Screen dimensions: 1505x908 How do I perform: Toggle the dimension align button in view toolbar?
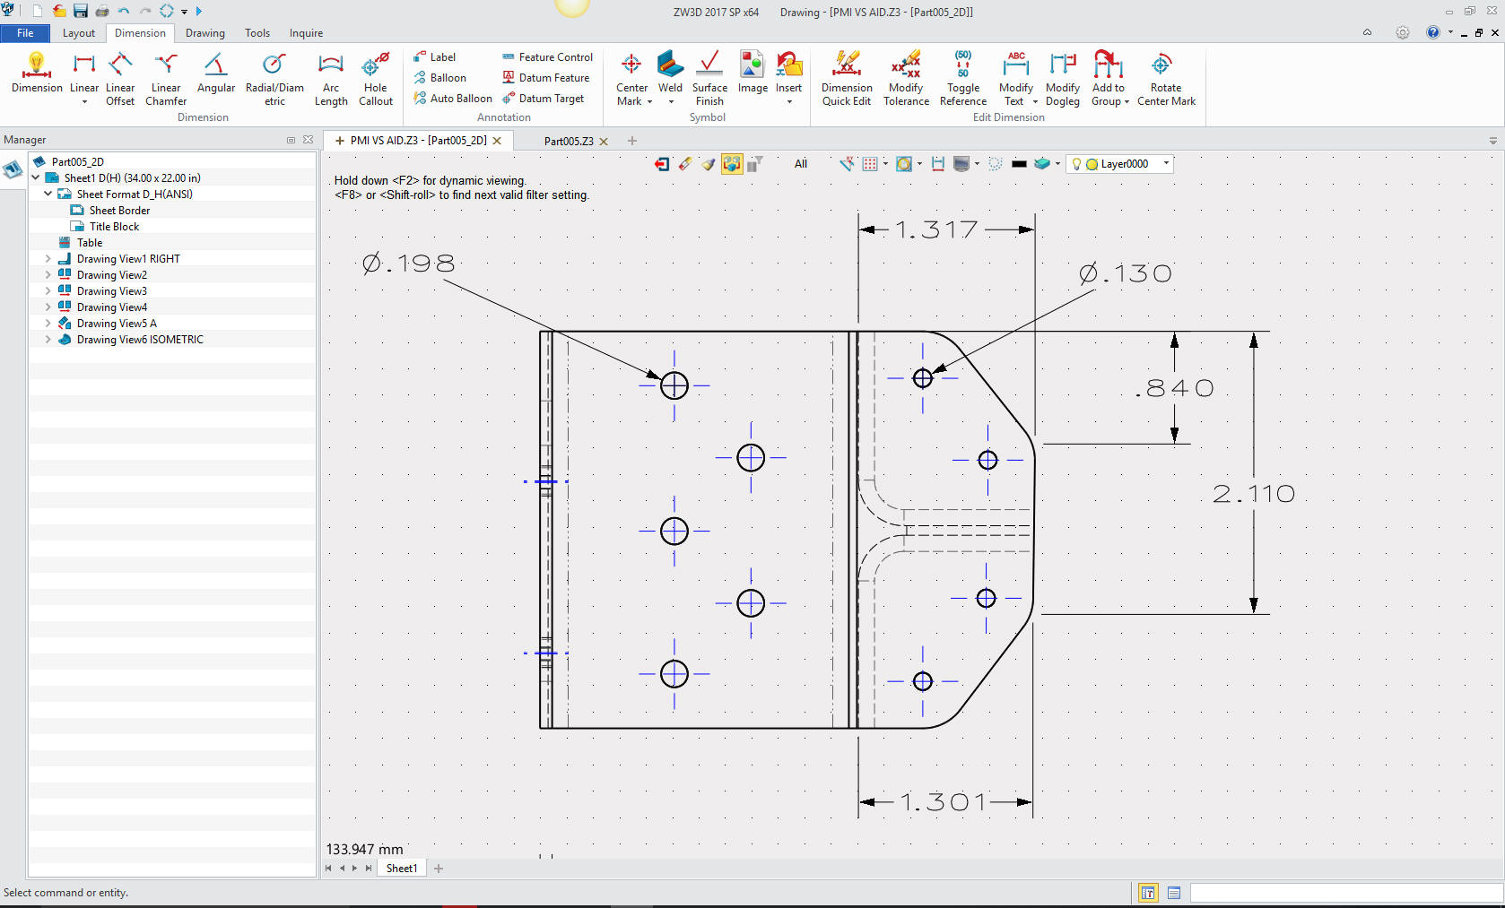pos(938,164)
